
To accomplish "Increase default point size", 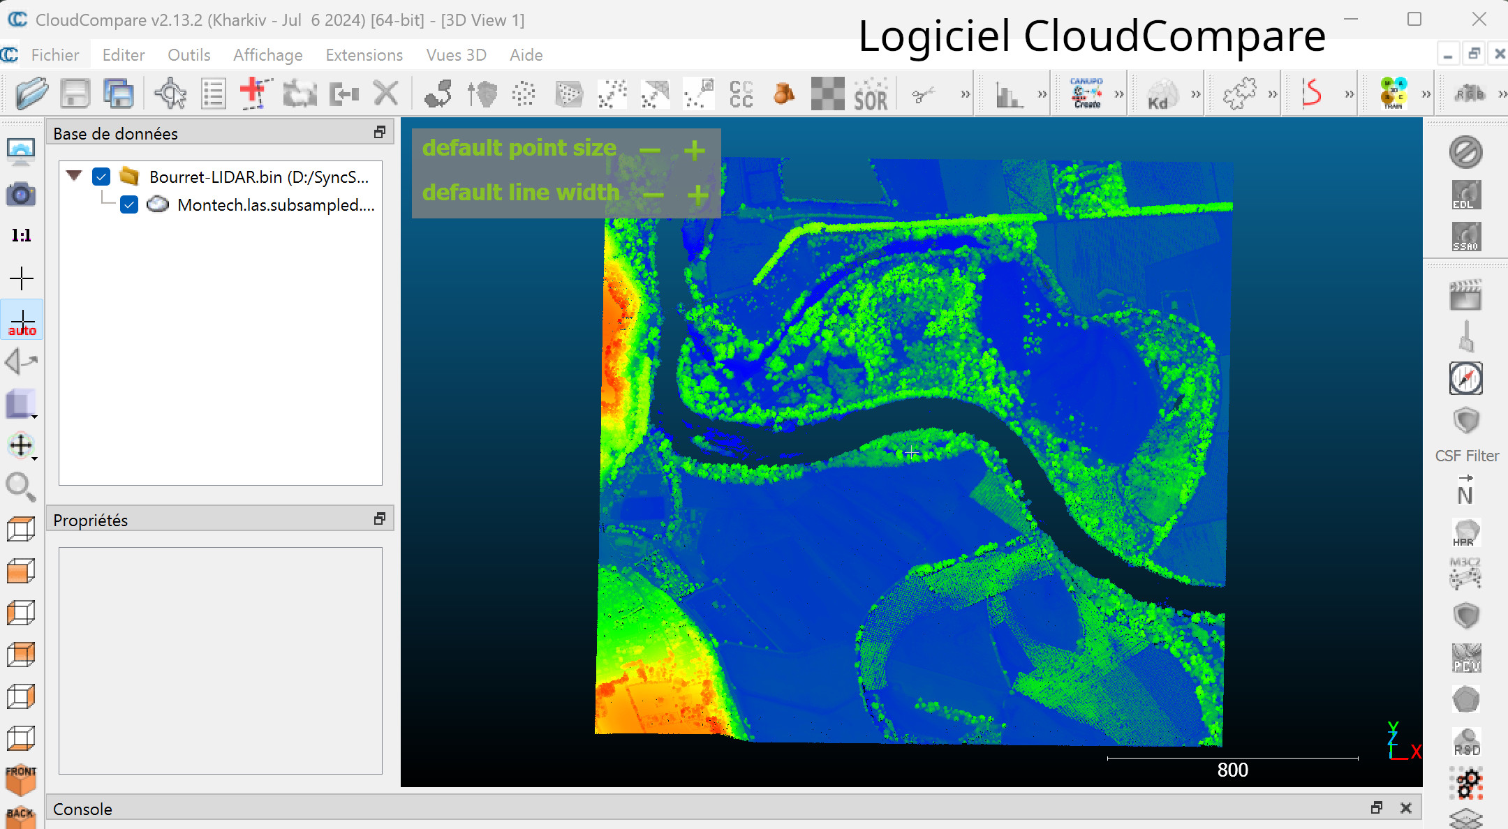I will tap(694, 150).
